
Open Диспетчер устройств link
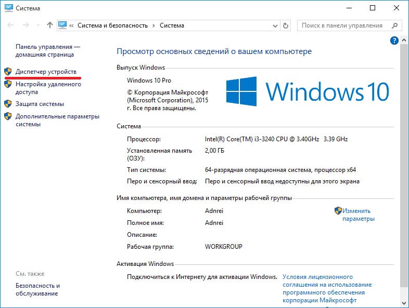(46, 71)
